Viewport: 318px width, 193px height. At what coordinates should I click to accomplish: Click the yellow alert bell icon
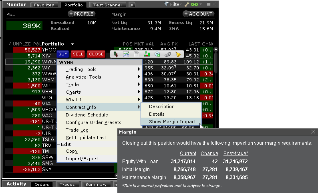click(x=178, y=54)
